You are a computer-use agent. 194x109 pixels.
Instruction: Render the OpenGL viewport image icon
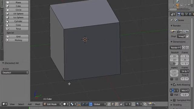click(x=150, y=104)
